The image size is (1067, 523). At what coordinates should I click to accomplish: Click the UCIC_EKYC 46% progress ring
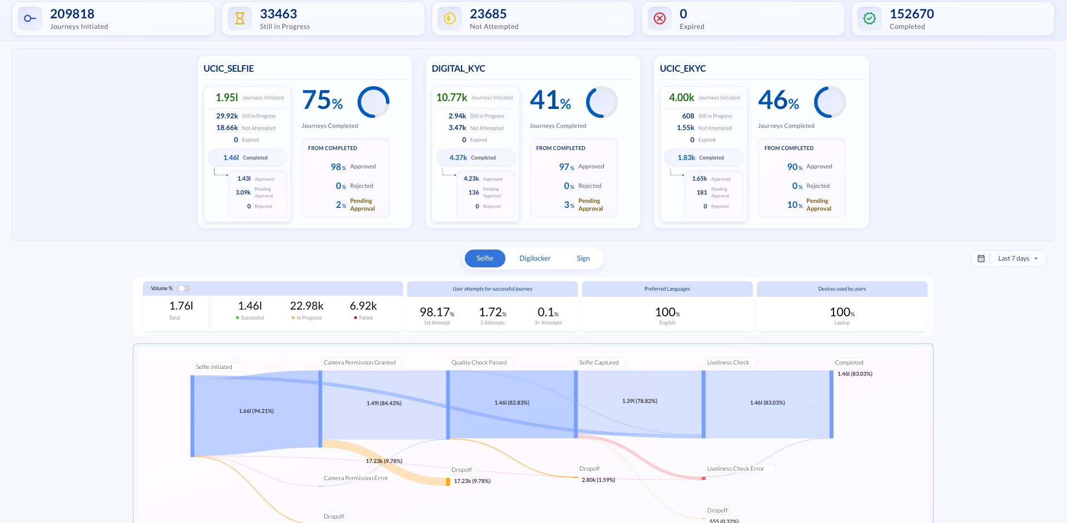pyautogui.click(x=830, y=102)
